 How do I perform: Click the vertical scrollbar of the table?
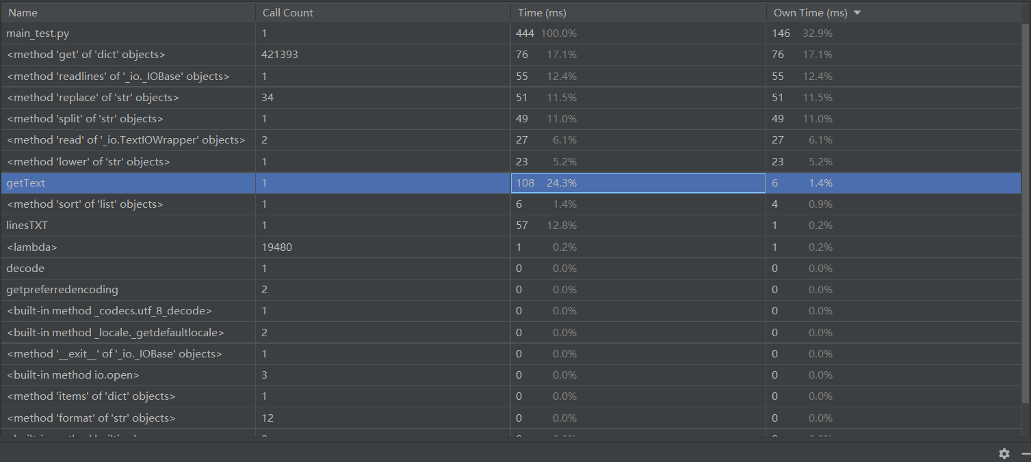[x=1026, y=213]
